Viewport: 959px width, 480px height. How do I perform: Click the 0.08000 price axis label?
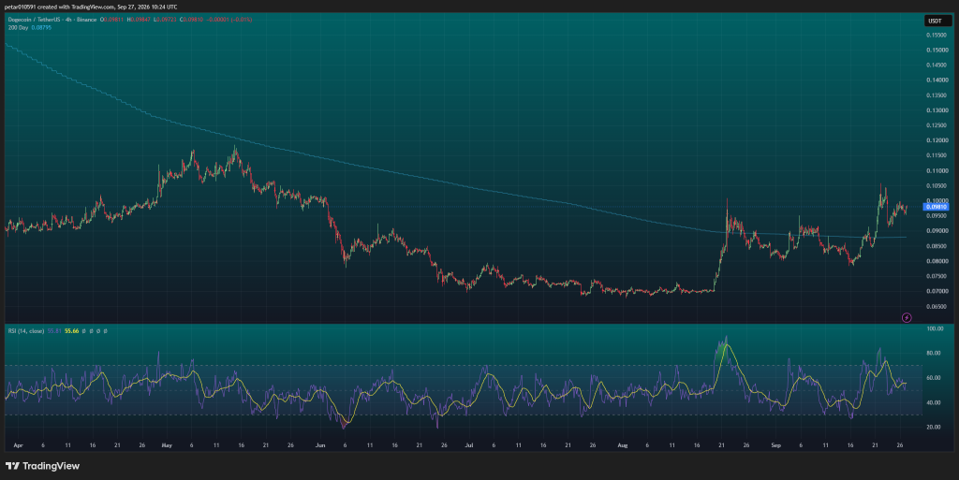click(937, 261)
